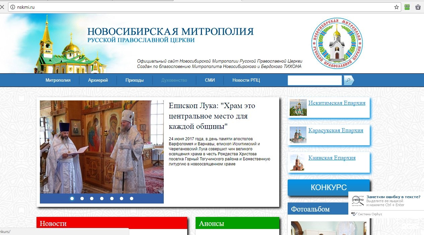Open the site information icon in address bar

click(13, 7)
